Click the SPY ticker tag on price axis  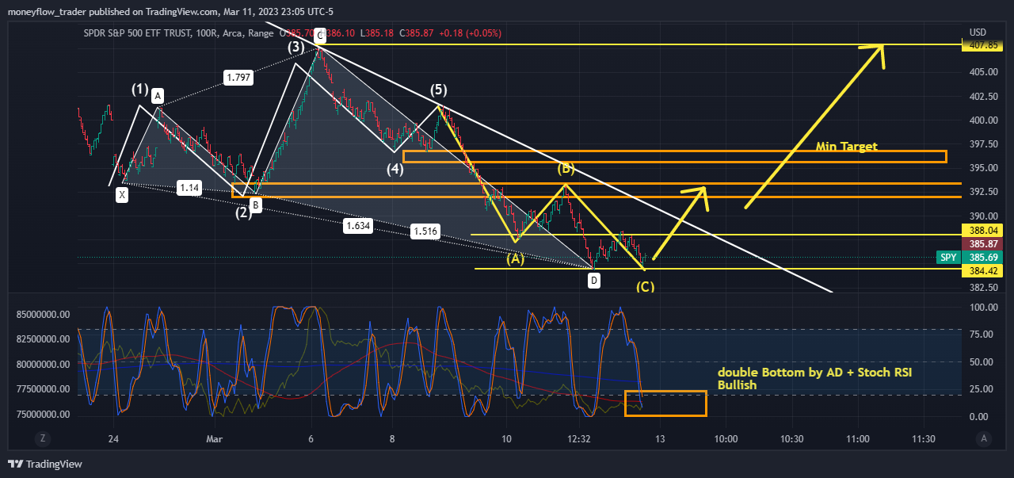pos(947,258)
